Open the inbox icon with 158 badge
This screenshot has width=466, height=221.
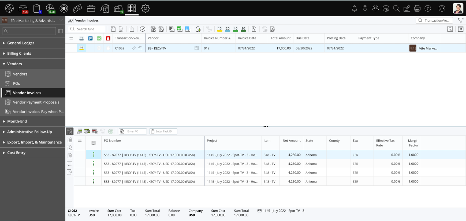click(x=23, y=8)
